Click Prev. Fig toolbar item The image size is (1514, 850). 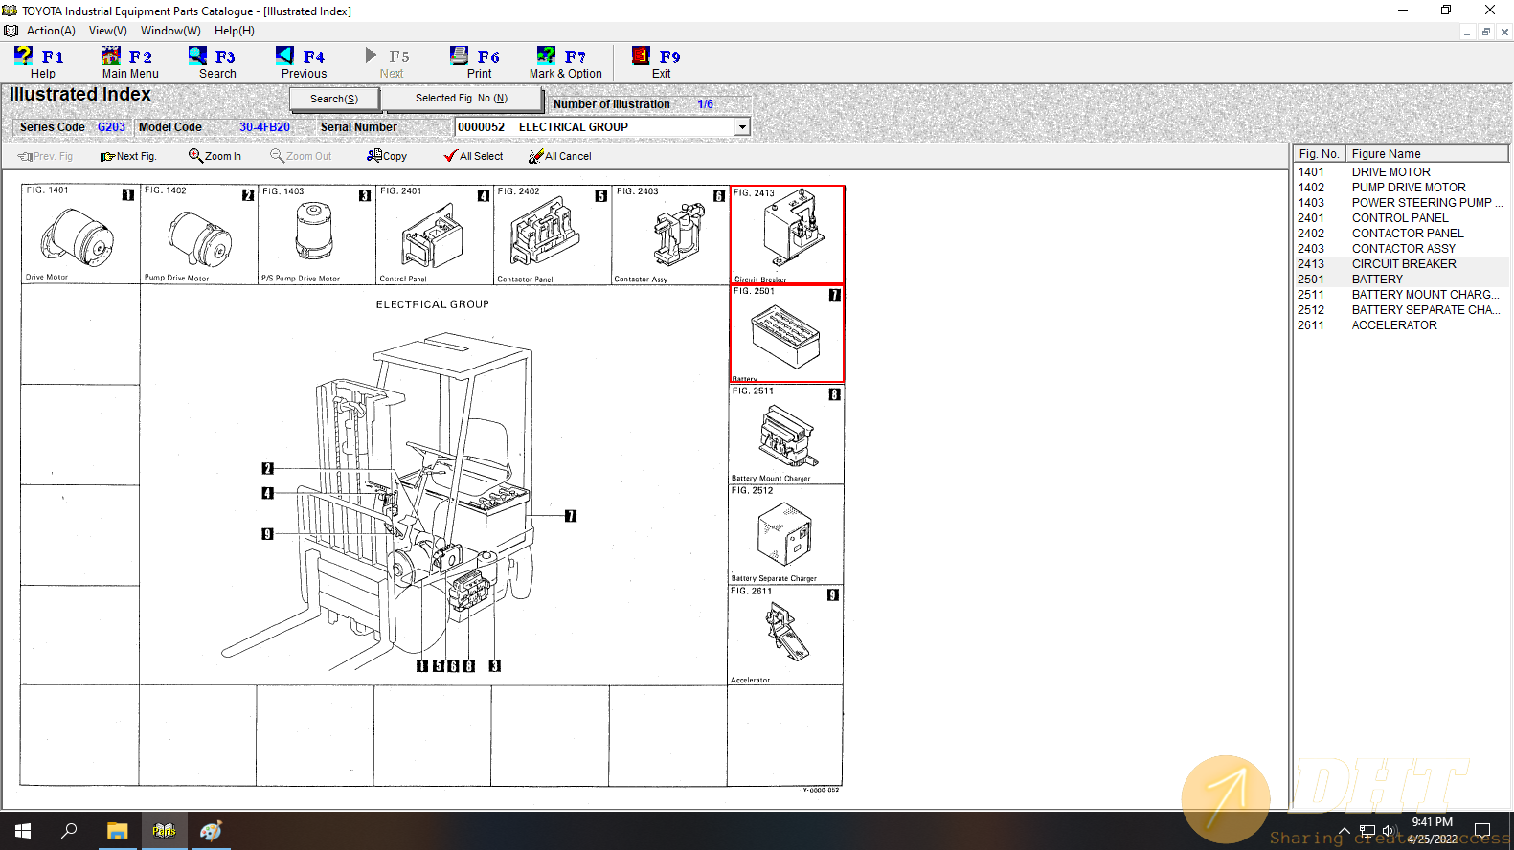pos(45,156)
